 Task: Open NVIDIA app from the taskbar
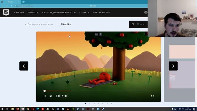pyautogui.click(x=73, y=109)
